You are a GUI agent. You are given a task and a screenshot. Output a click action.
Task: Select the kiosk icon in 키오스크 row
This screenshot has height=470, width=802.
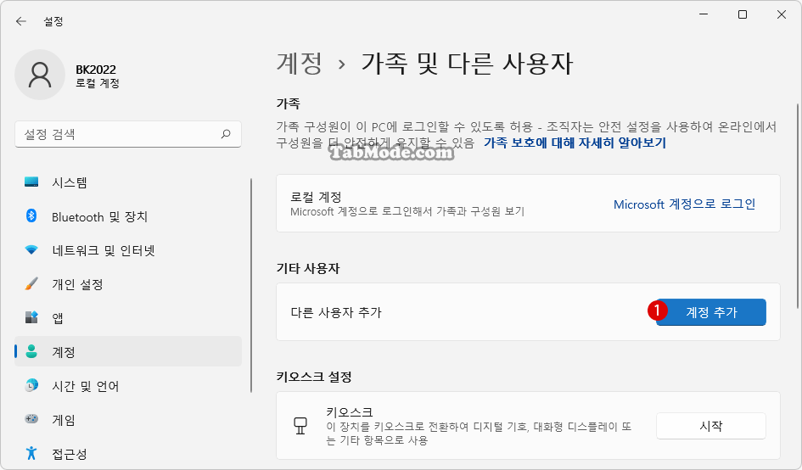pyautogui.click(x=300, y=426)
